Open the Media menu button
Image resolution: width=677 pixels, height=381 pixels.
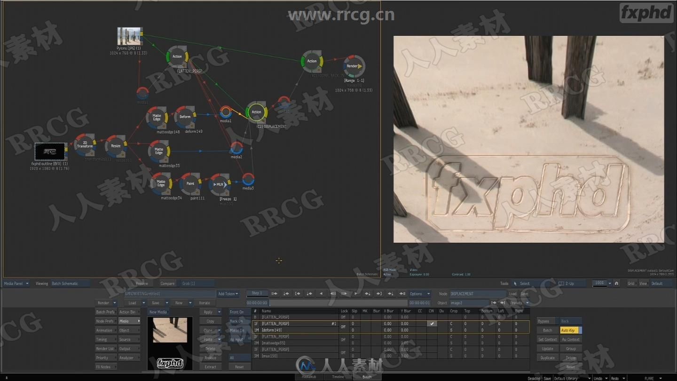129,321
